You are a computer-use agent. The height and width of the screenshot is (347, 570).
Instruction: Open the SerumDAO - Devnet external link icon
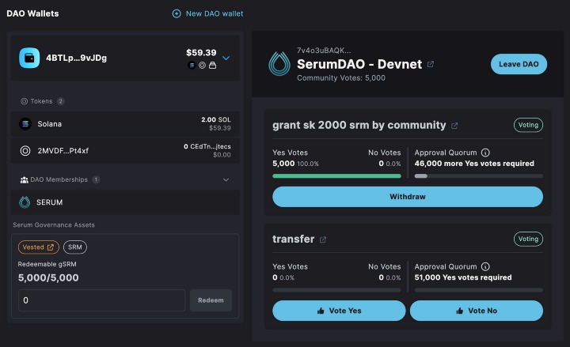click(431, 64)
